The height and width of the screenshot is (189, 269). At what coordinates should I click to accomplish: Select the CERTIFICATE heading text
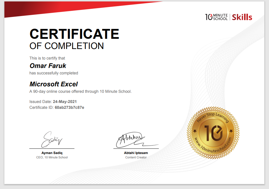coord(74,34)
